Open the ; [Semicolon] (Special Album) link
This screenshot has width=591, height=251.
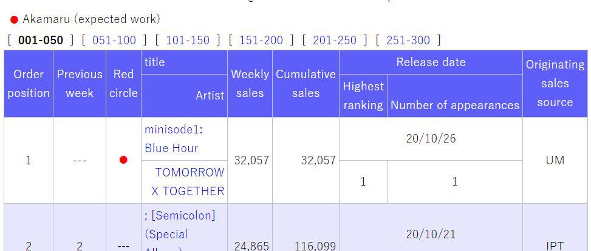pyautogui.click(x=180, y=225)
